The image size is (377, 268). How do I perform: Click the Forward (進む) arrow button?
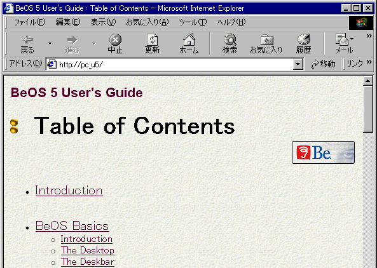coord(72,44)
